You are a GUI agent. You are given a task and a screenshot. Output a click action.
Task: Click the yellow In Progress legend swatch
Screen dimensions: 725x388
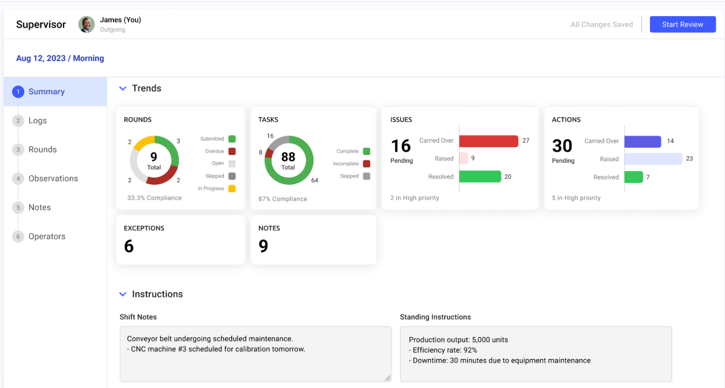[232, 188]
